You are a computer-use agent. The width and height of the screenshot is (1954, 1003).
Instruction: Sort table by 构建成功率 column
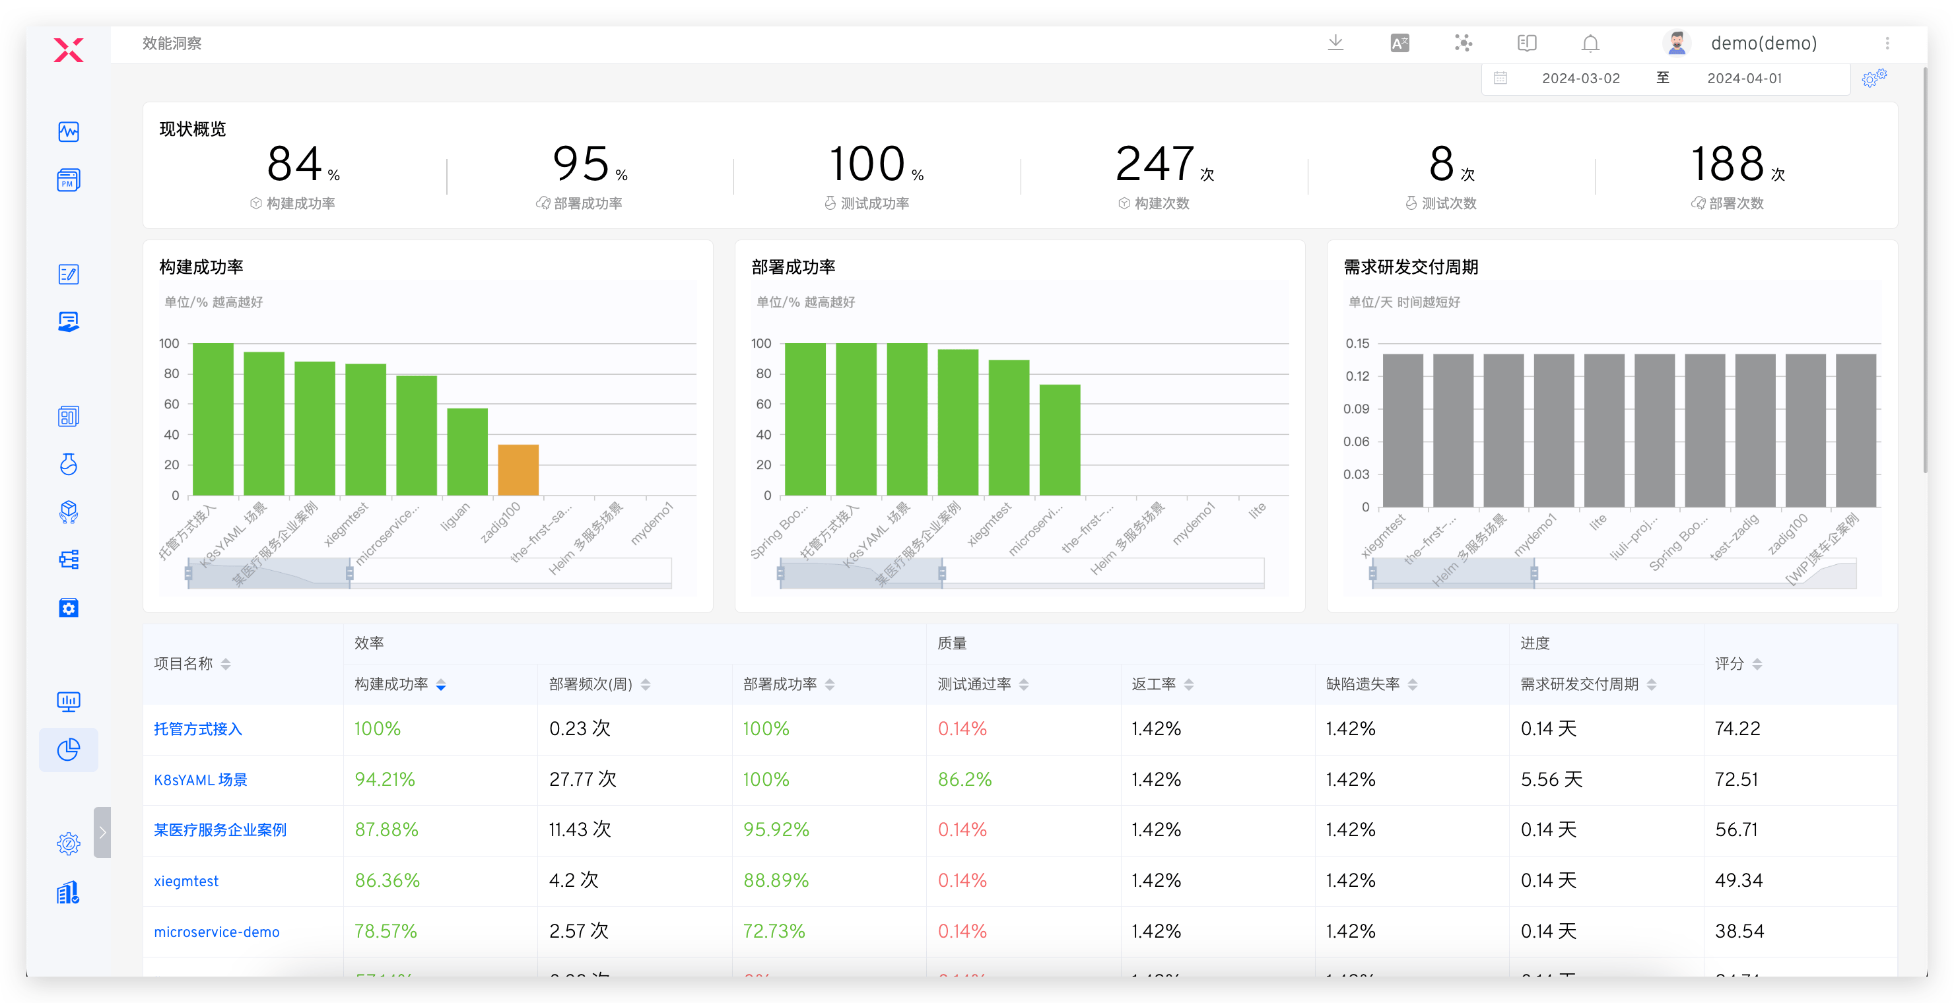click(441, 684)
